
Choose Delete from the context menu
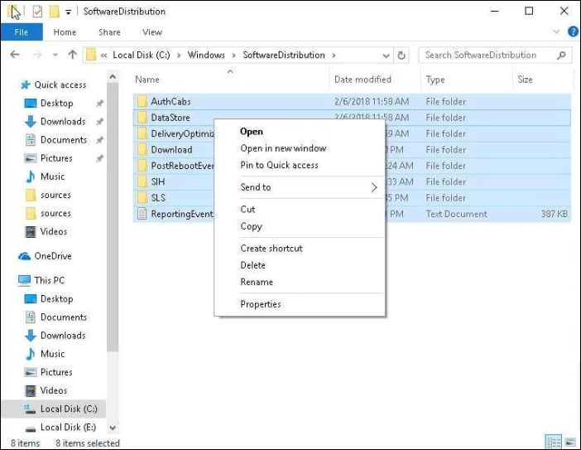(x=253, y=265)
